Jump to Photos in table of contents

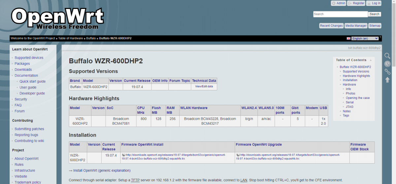350,93
